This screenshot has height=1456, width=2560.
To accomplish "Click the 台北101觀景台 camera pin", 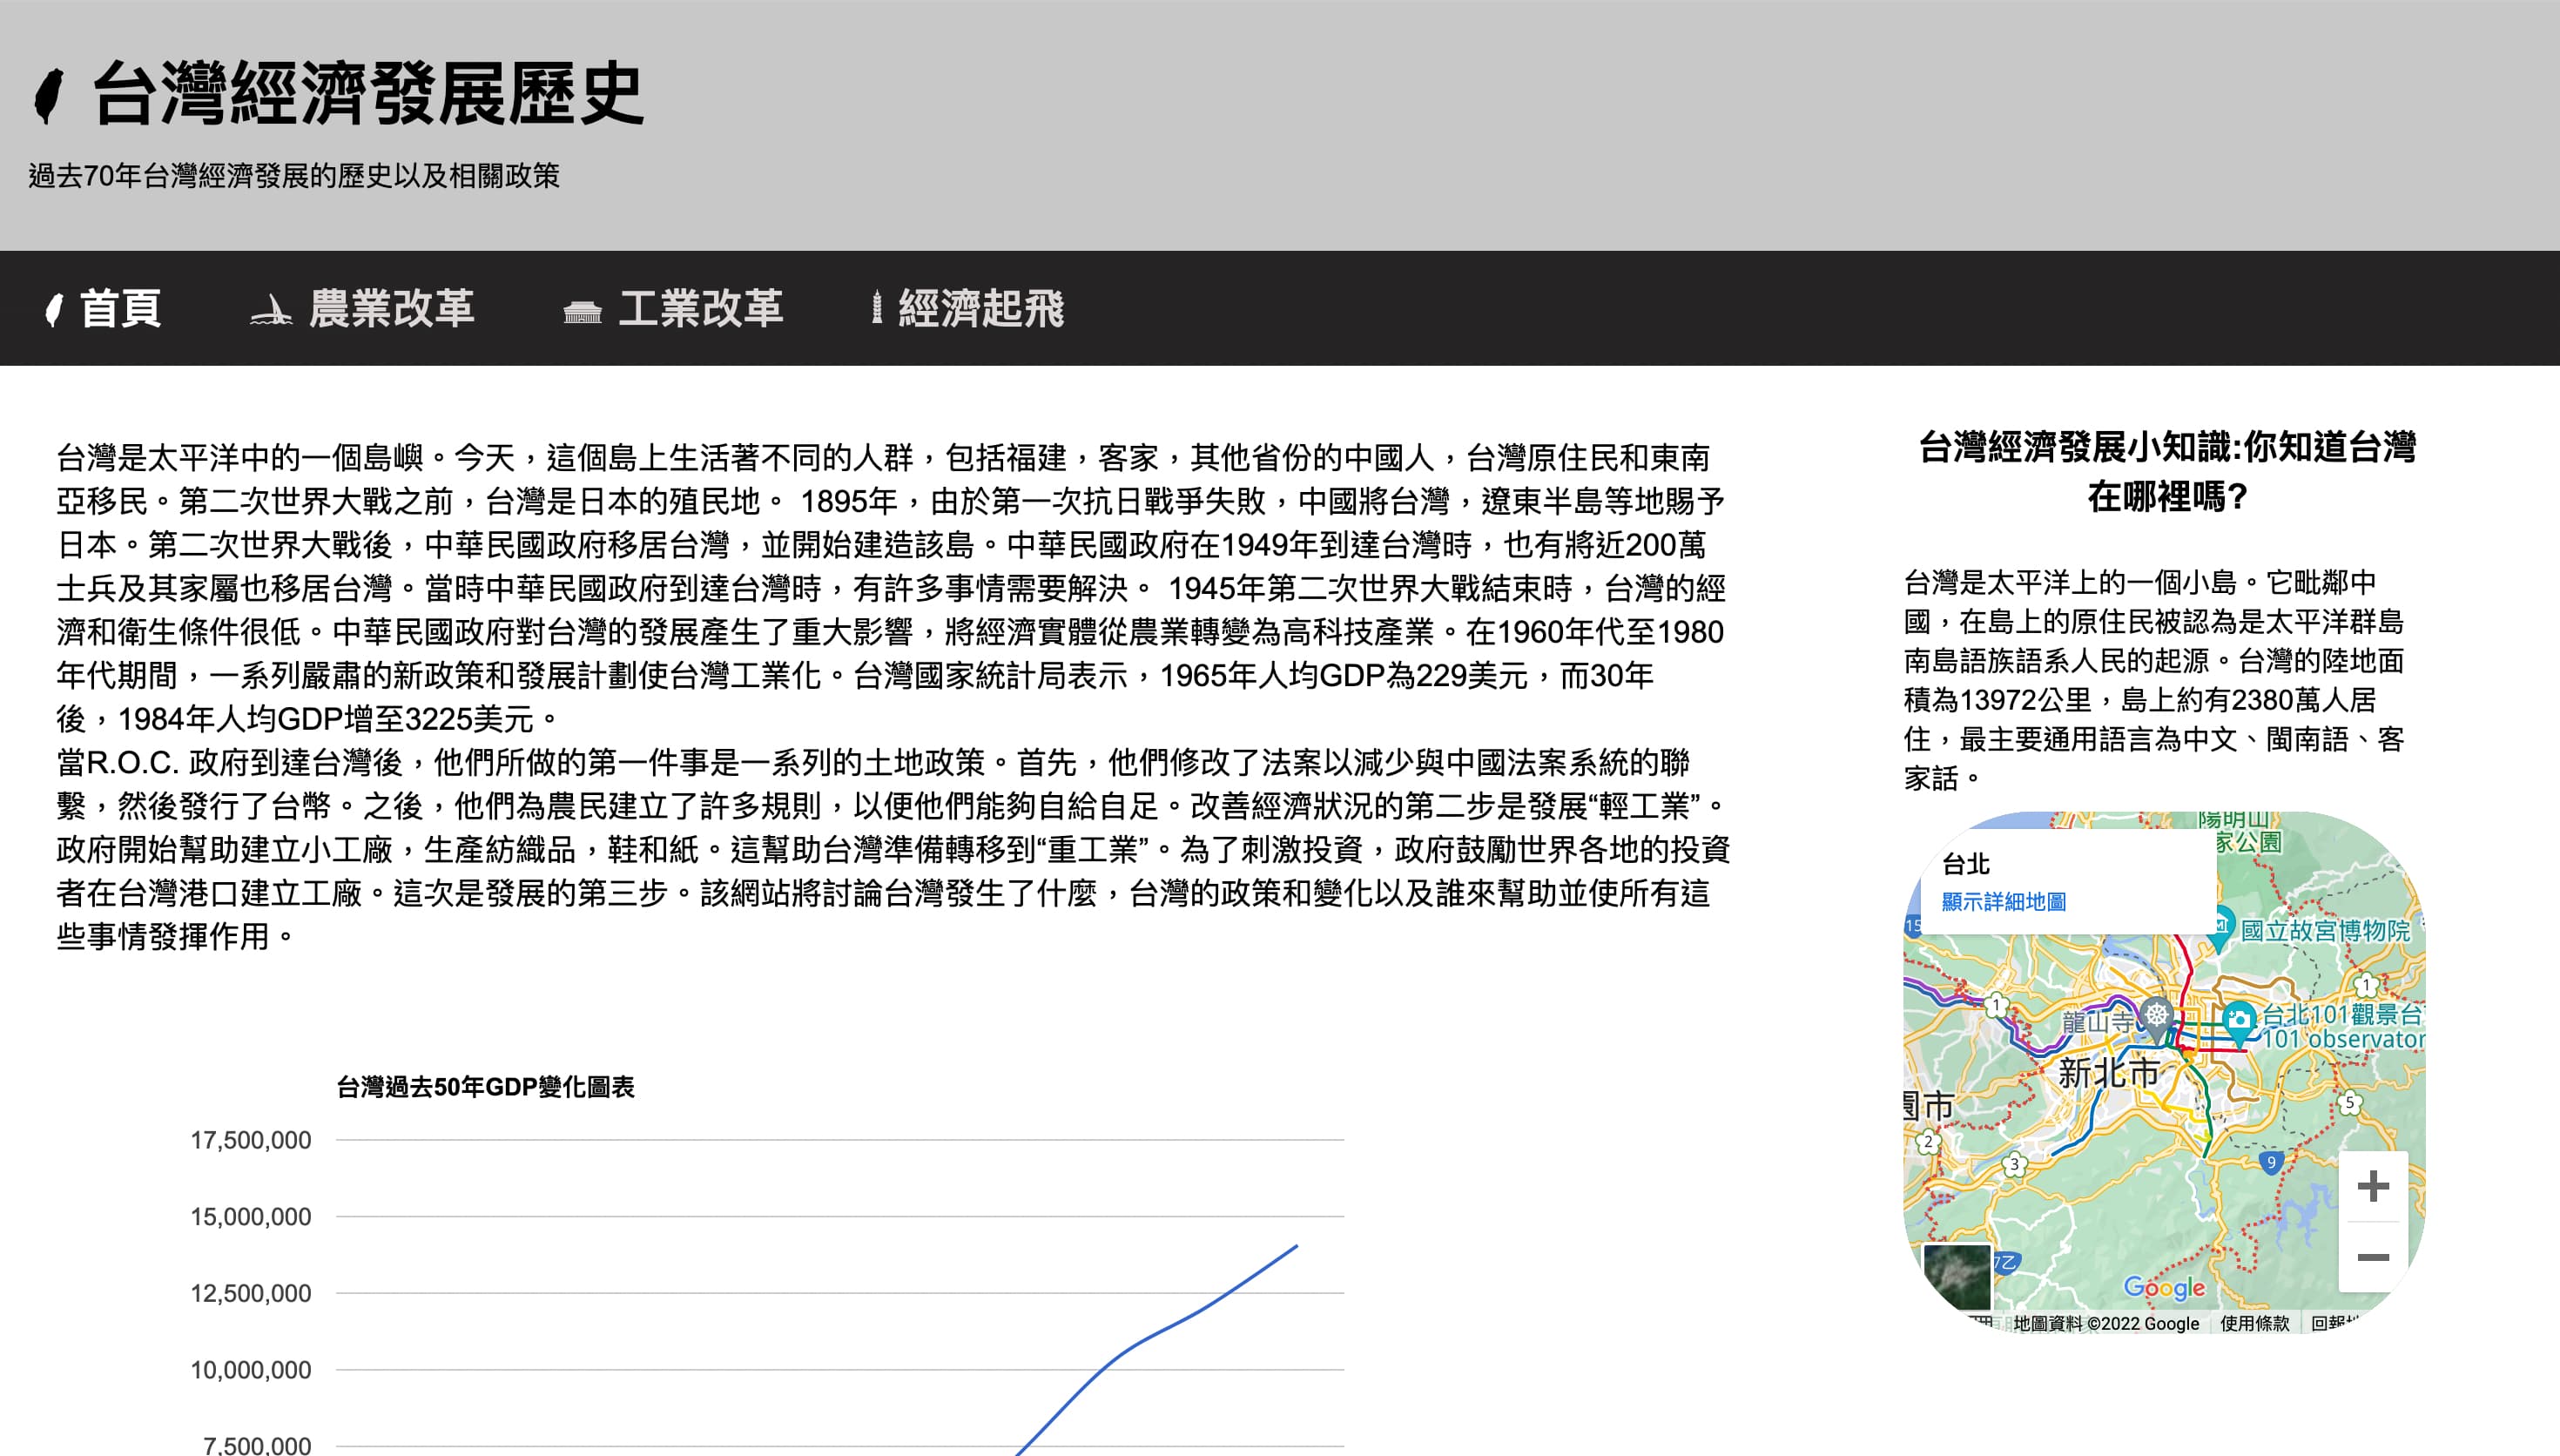I will point(2239,1021).
